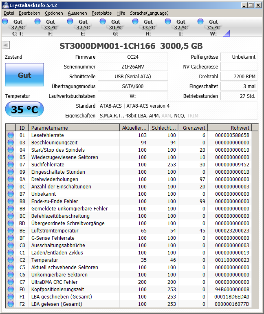Click the Betriebsstunden field 27 Std.
Image resolution: width=264 pixels, height=314 pixels.
[x=239, y=96]
